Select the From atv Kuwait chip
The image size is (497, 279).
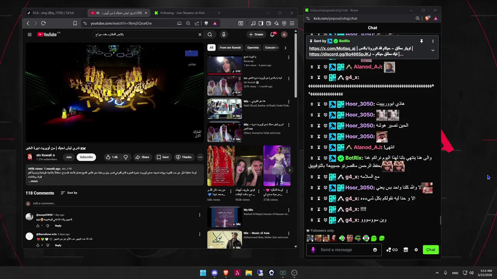[x=230, y=48]
